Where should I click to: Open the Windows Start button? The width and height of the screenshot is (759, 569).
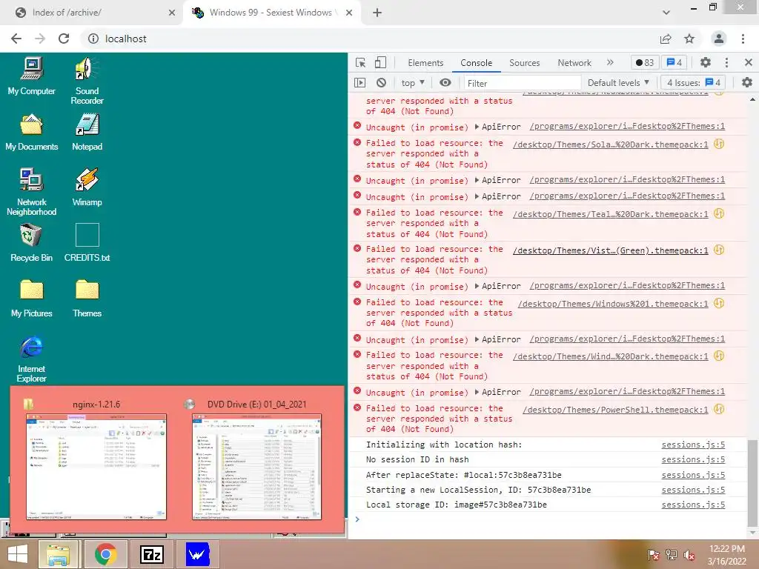tap(18, 554)
